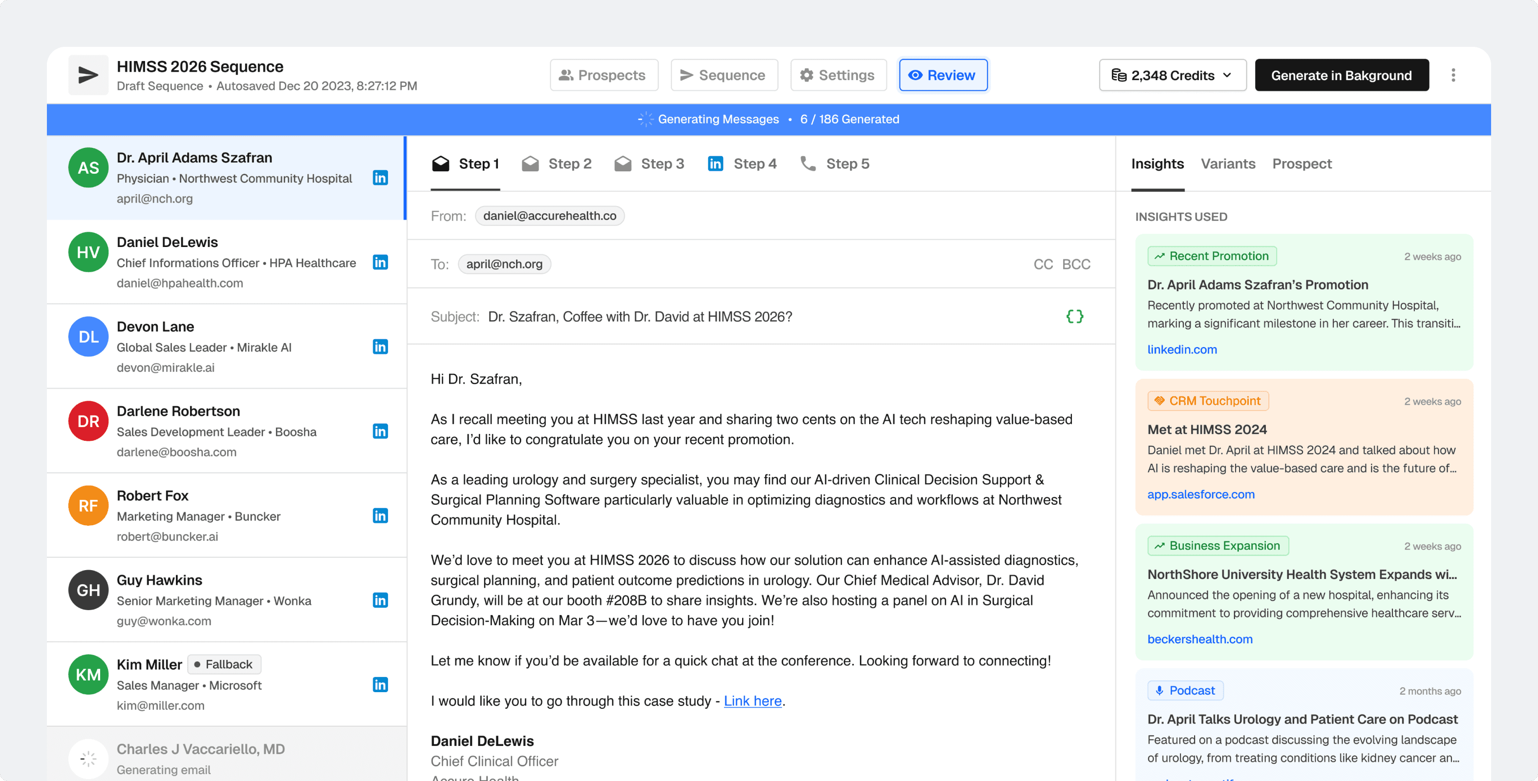The width and height of the screenshot is (1538, 781).
Task: Click the KM avatar for Kim Miller
Action: click(x=88, y=674)
